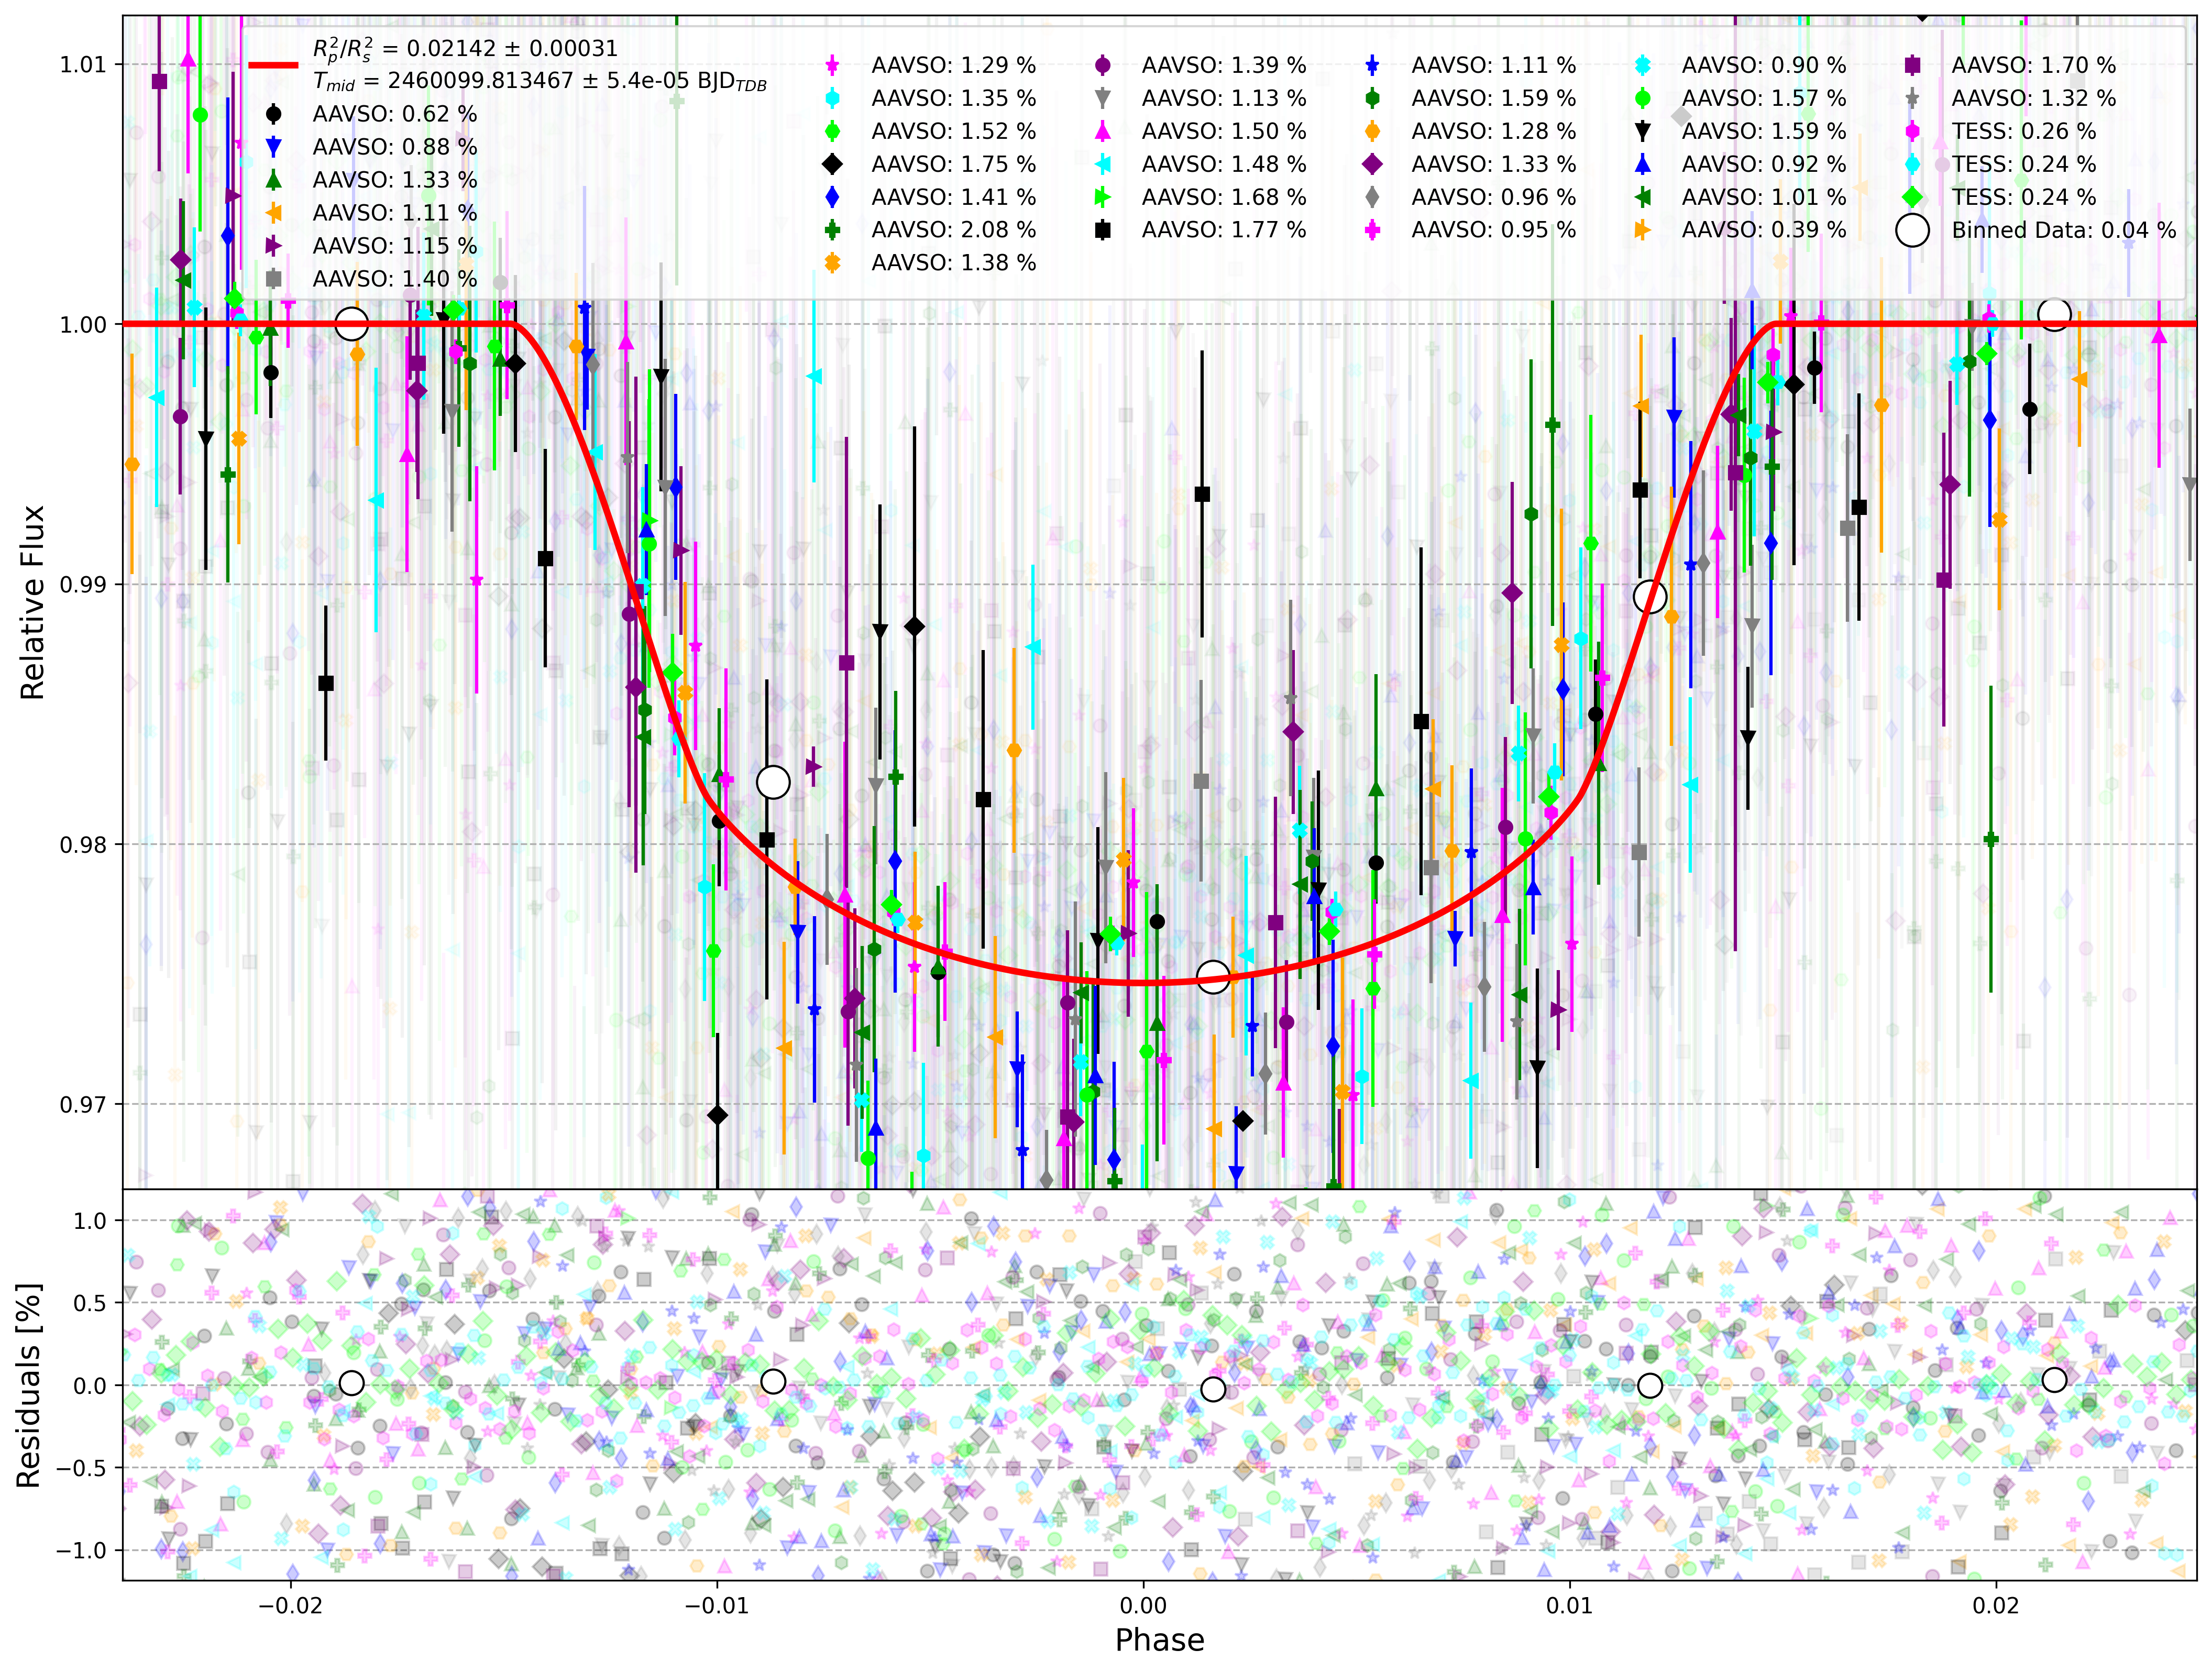Click the red model line sample in legend
This screenshot has width=2212, height=1672.
[x=273, y=65]
